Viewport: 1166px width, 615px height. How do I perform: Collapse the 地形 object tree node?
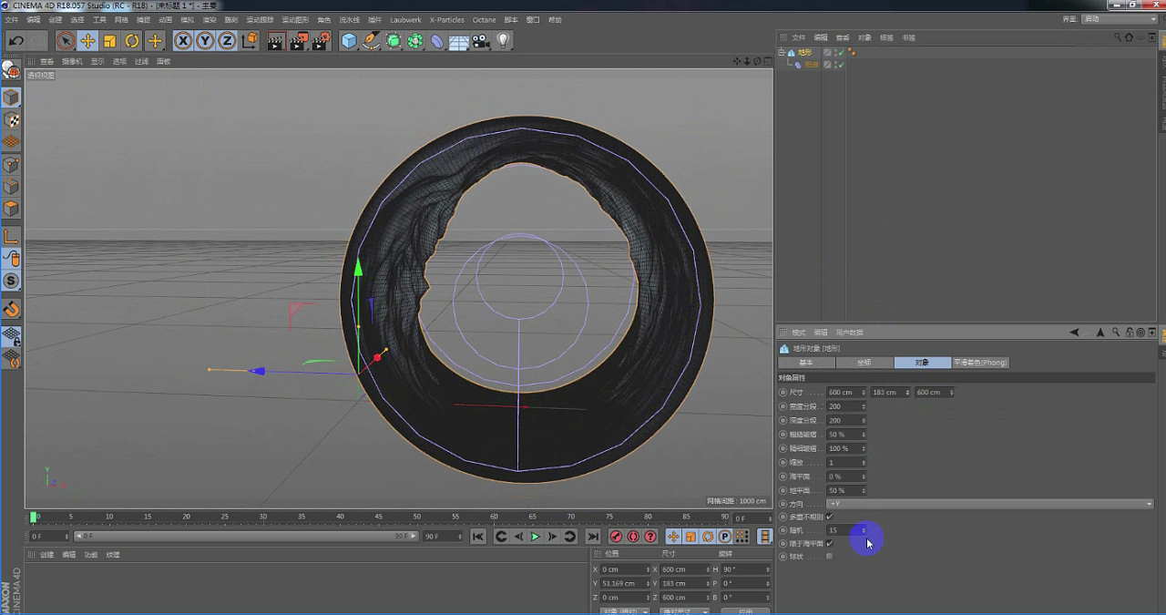click(782, 53)
